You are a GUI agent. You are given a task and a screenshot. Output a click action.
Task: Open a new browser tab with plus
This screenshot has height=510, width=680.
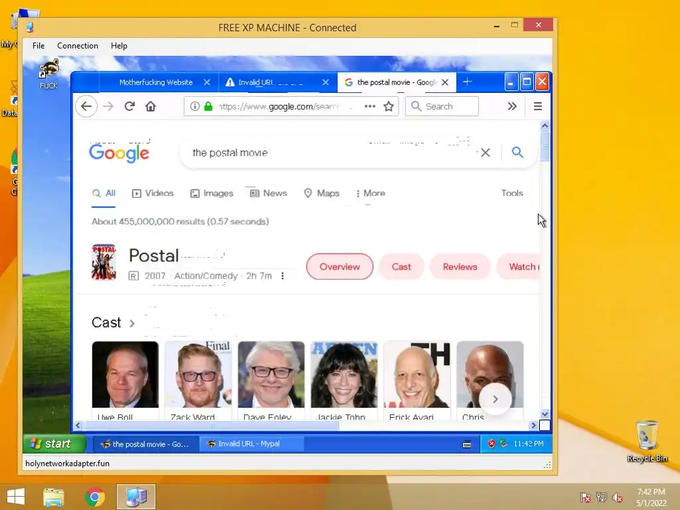click(x=467, y=82)
